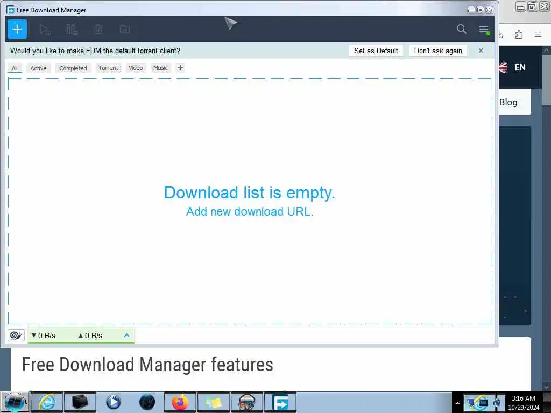This screenshot has width=551, height=413.
Task: Click the Free Download Manager title icon
Action: (10, 10)
